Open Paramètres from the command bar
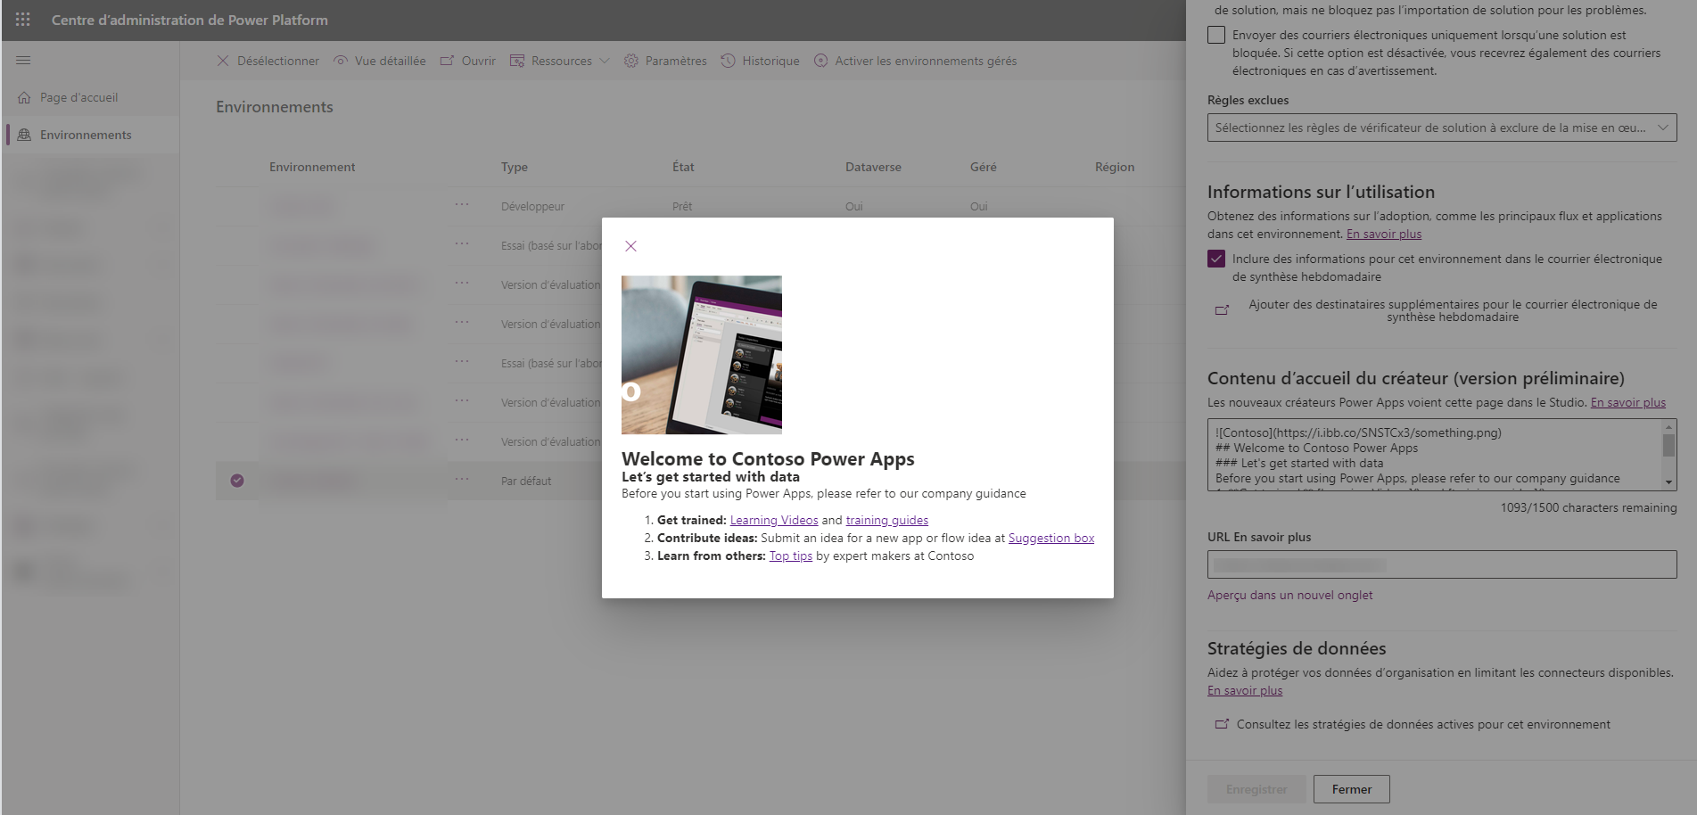 (x=665, y=61)
